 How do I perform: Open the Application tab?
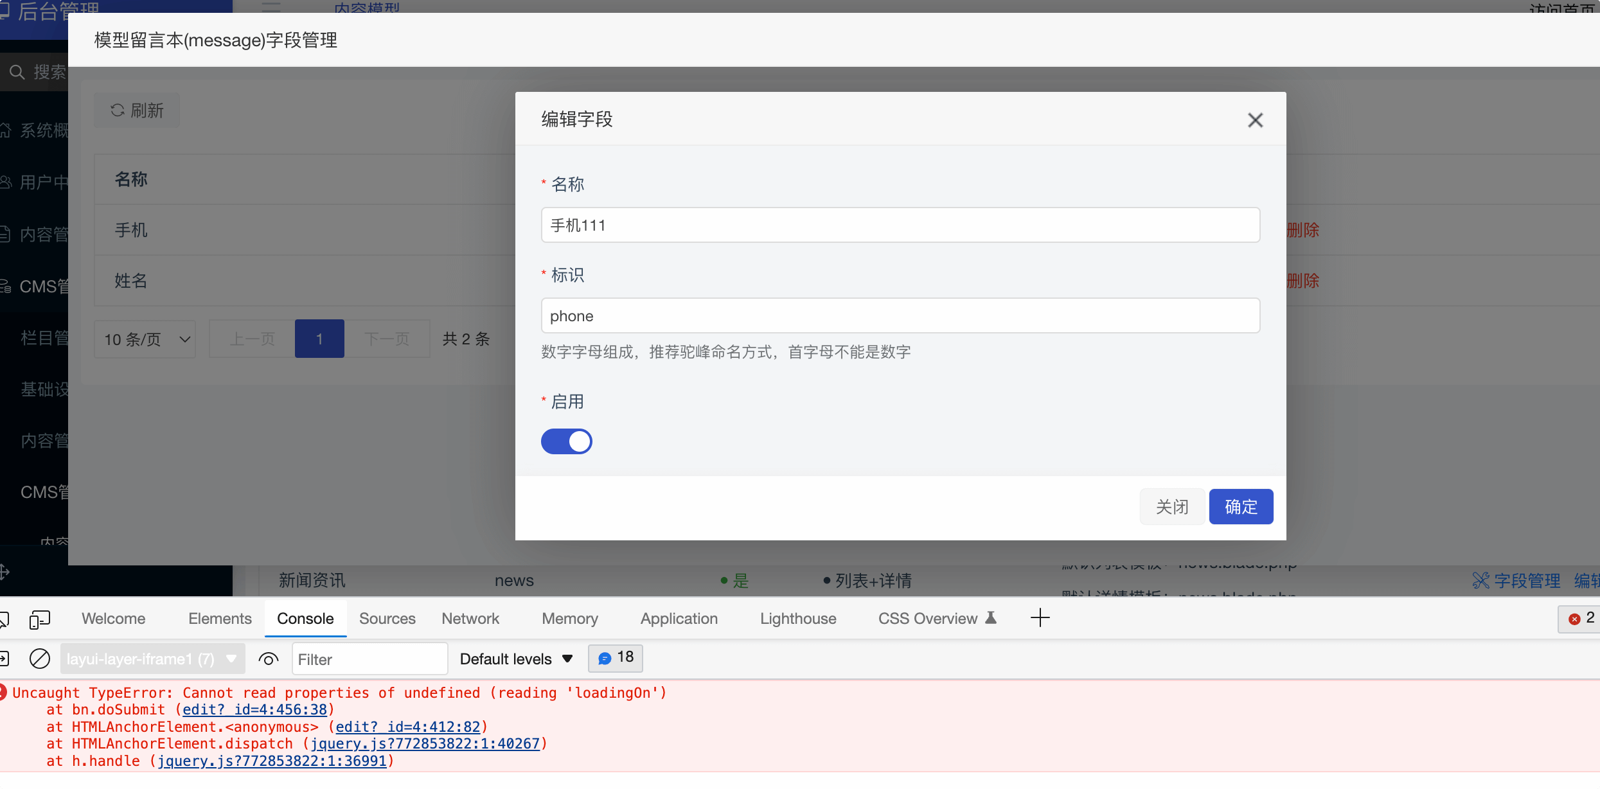click(x=679, y=619)
